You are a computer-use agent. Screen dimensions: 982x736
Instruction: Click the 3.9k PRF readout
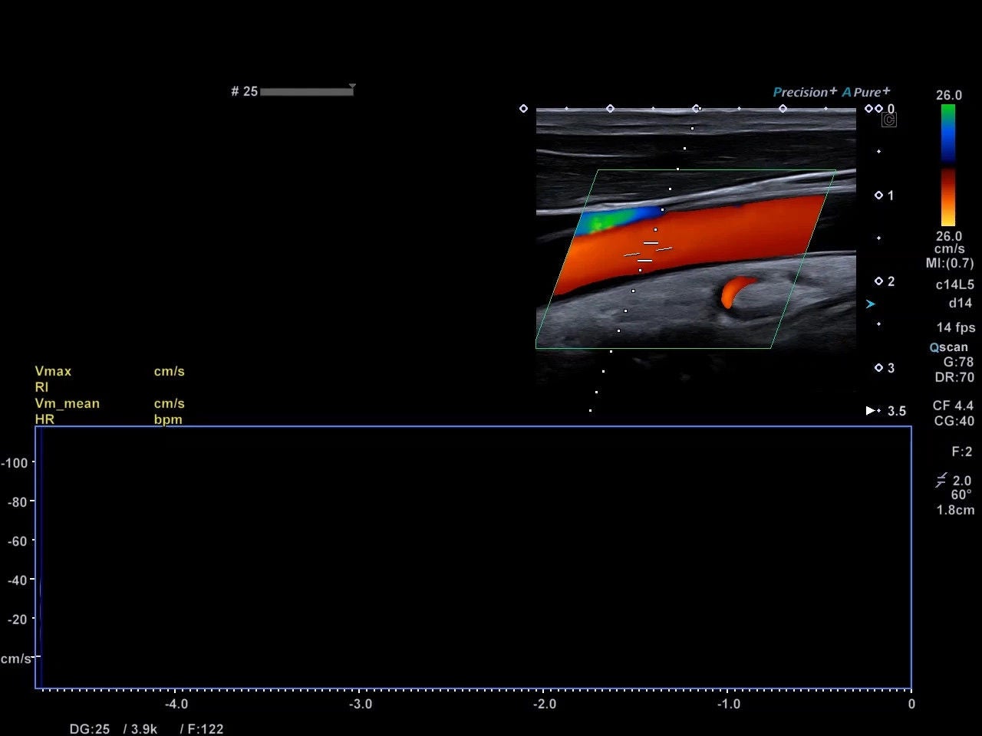click(x=143, y=729)
